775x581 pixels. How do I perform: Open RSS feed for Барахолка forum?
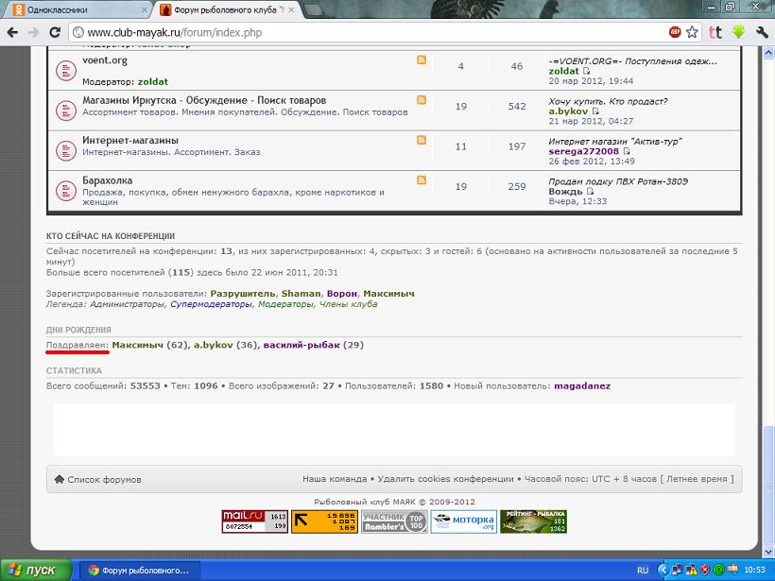tap(422, 179)
